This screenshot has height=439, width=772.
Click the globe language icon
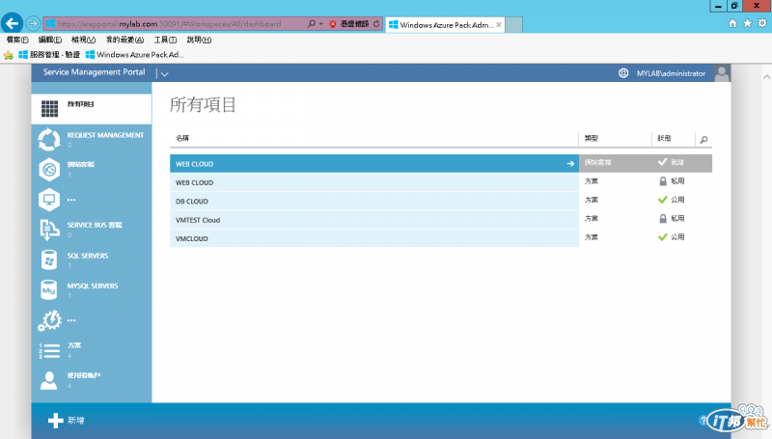click(x=623, y=73)
